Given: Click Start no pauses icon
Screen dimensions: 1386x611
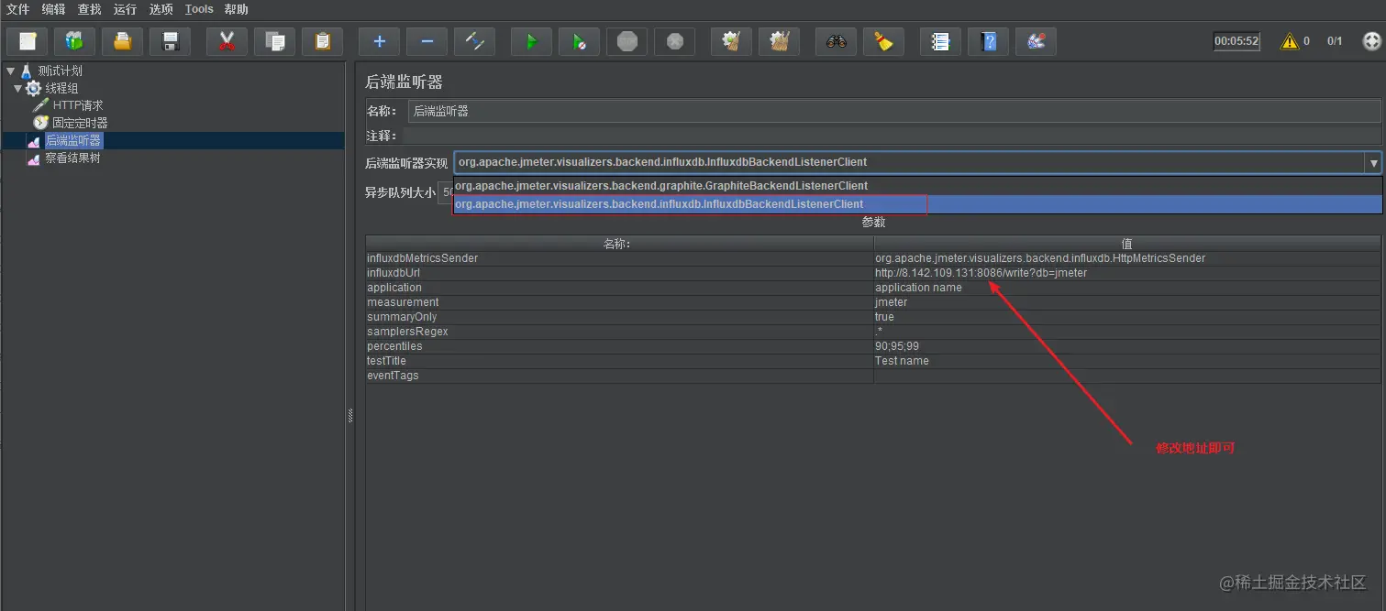Looking at the screenshot, I should point(580,41).
